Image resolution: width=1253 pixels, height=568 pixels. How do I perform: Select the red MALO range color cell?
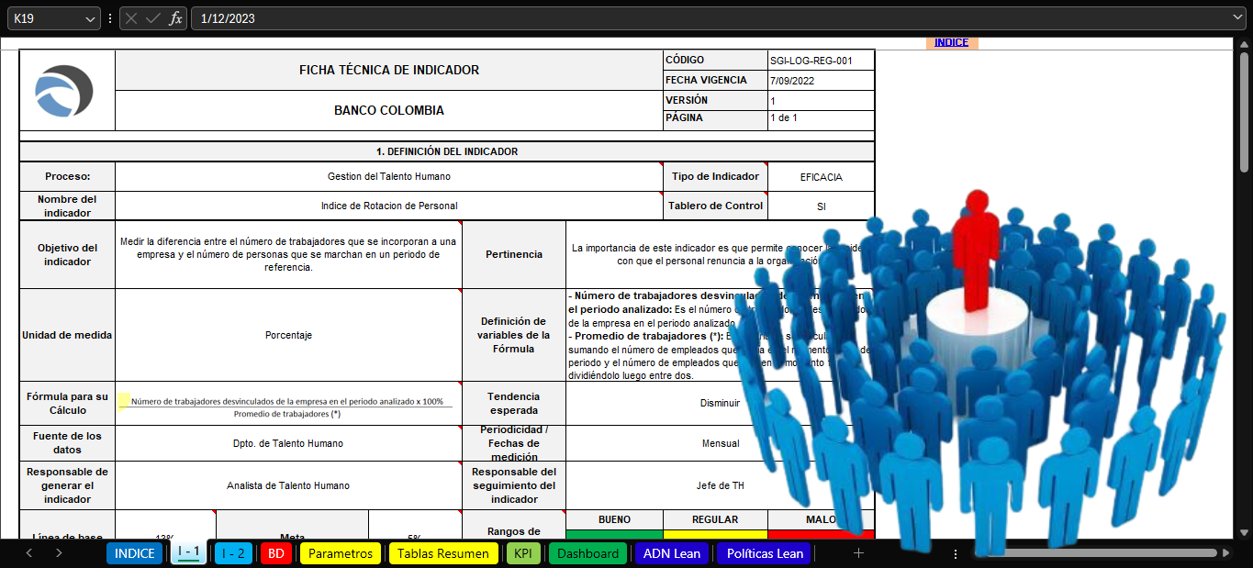click(x=821, y=533)
